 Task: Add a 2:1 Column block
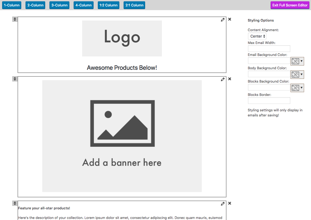click(x=134, y=5)
